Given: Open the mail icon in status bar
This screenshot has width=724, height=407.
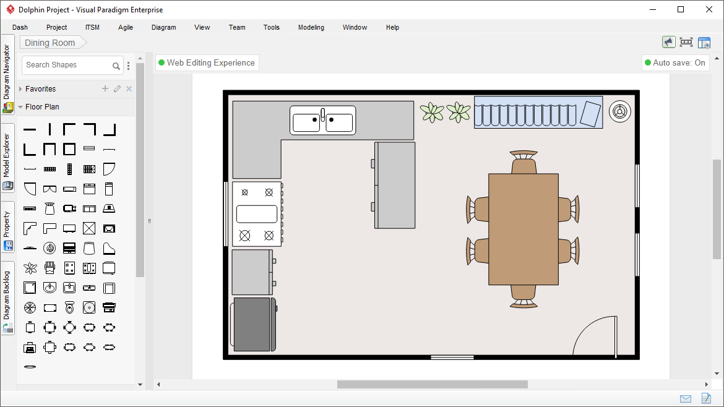Looking at the screenshot, I should point(686,399).
